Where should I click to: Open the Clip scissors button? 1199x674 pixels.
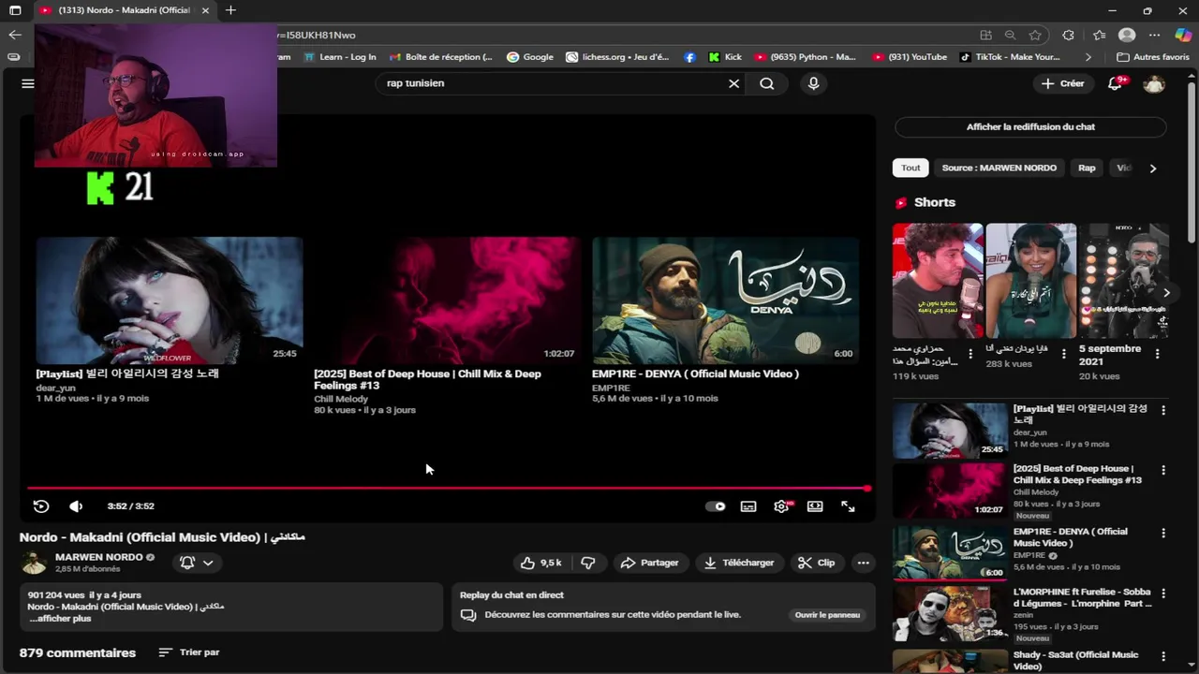click(817, 563)
